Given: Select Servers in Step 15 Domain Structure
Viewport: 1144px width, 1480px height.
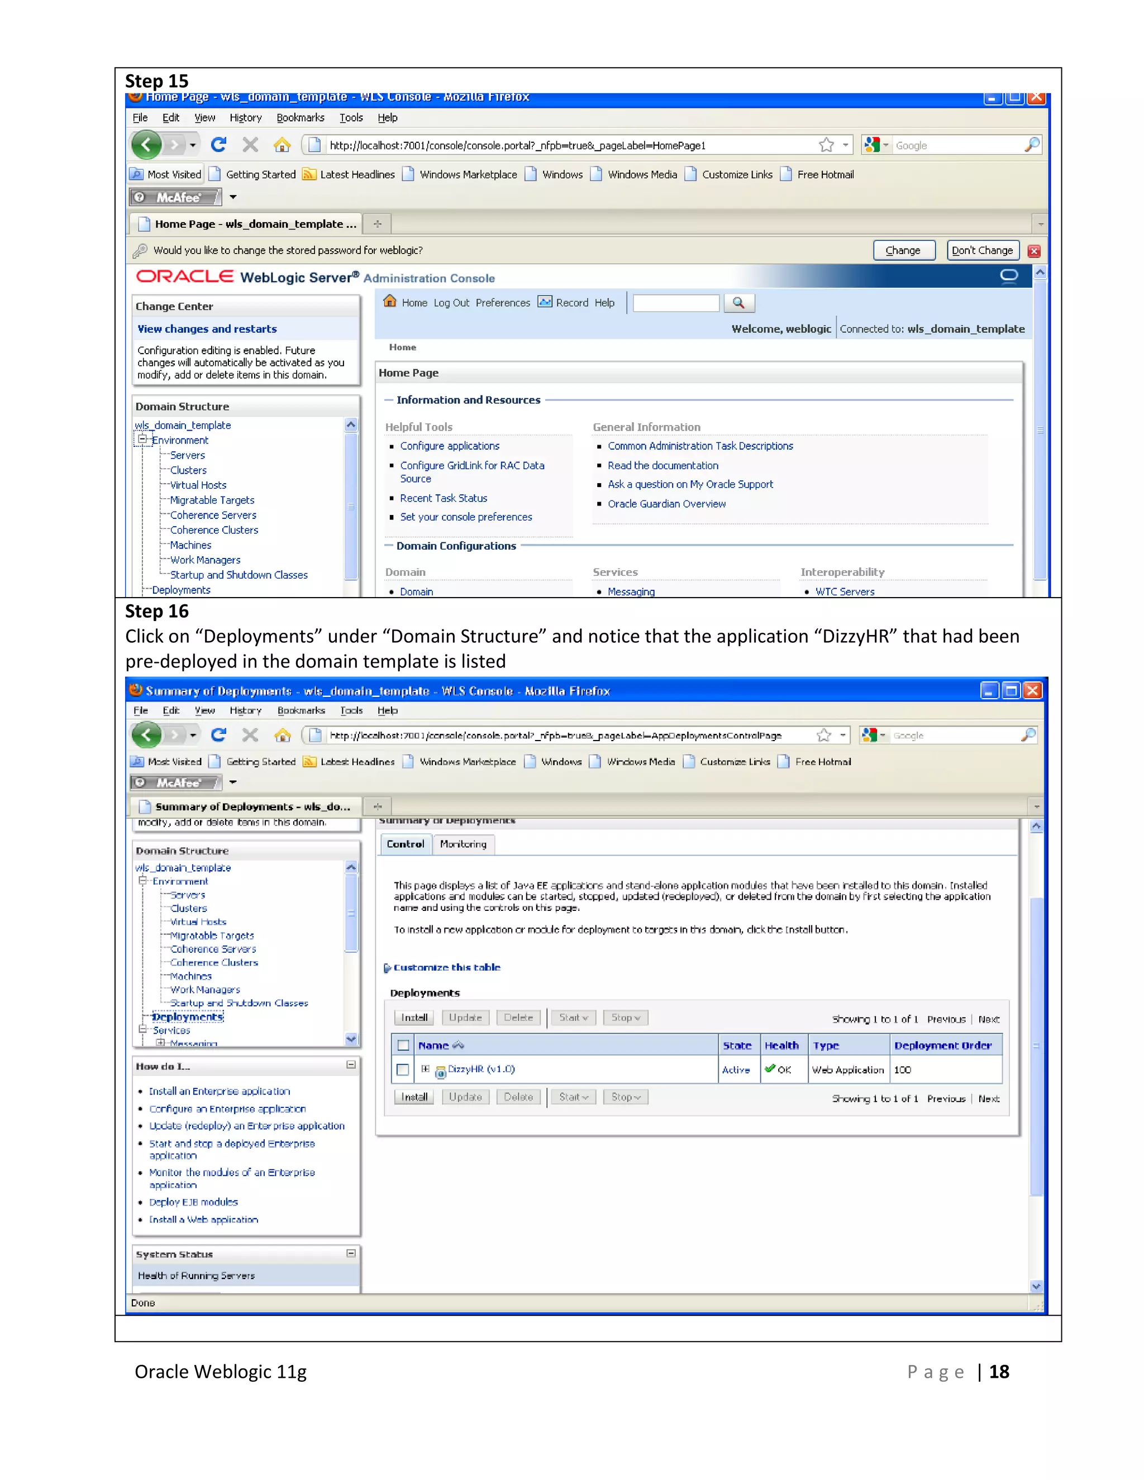Looking at the screenshot, I should coord(188,455).
